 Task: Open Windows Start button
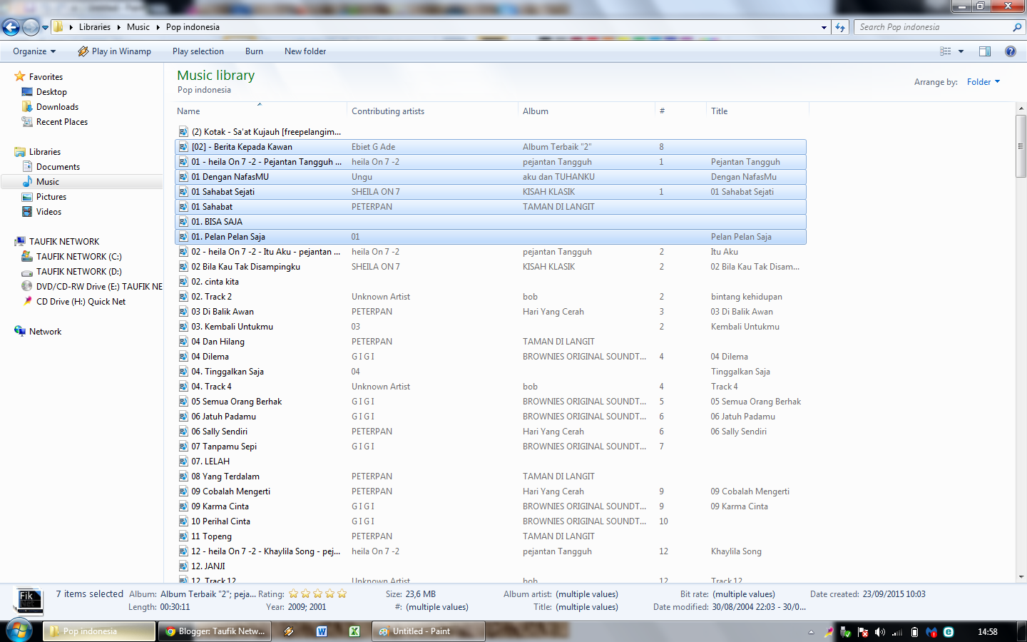(x=19, y=631)
